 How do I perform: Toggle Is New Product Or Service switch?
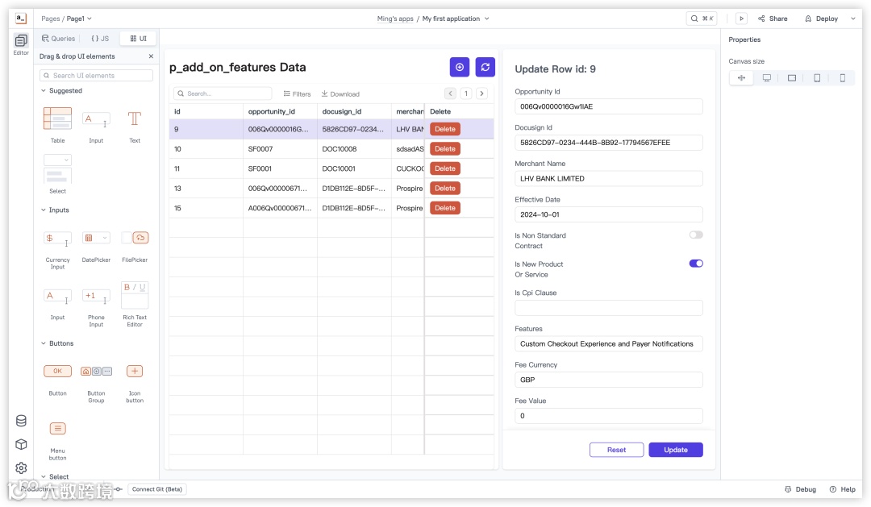(x=696, y=264)
